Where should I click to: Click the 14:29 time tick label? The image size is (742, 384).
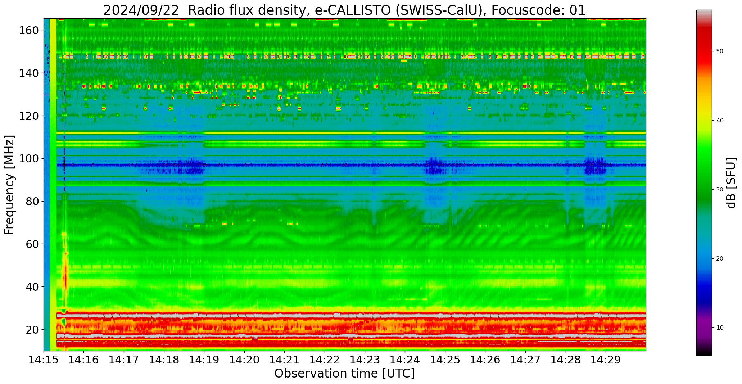606,360
